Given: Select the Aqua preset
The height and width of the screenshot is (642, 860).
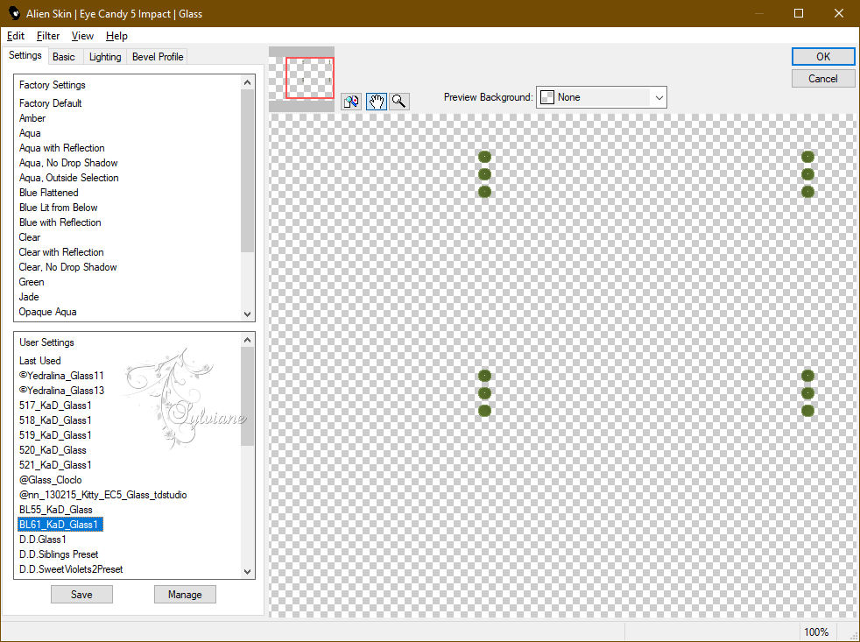Looking at the screenshot, I should (x=30, y=133).
